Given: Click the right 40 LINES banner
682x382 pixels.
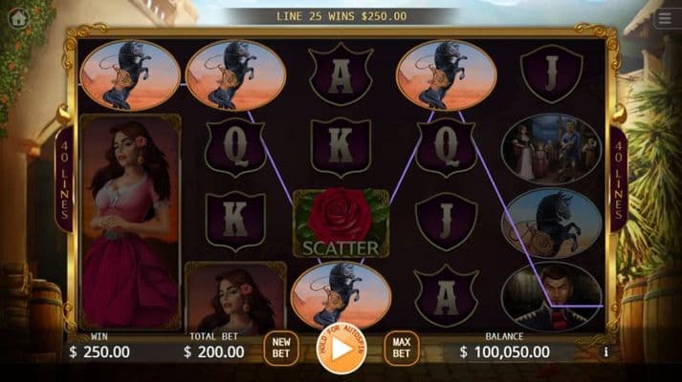Looking at the screenshot, I should pyautogui.click(x=618, y=180).
